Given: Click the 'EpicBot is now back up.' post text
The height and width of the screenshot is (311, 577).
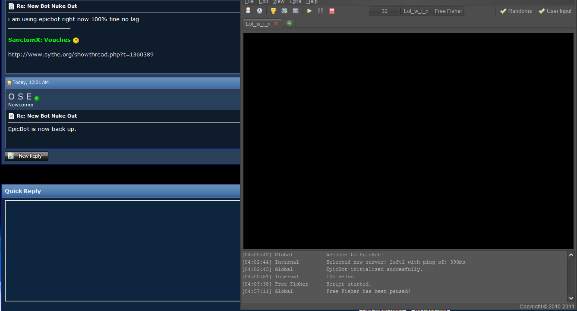Looking at the screenshot, I should [x=42, y=129].
